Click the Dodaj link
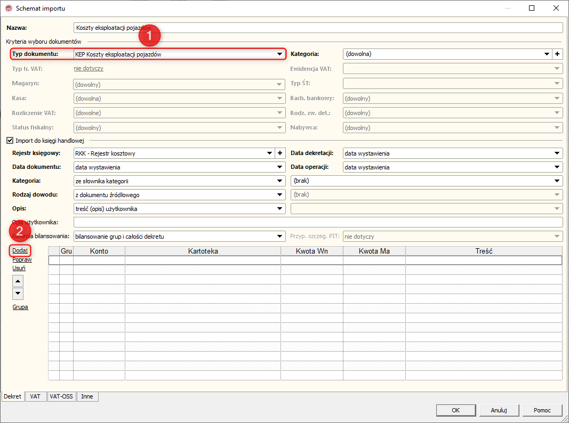 (20, 250)
